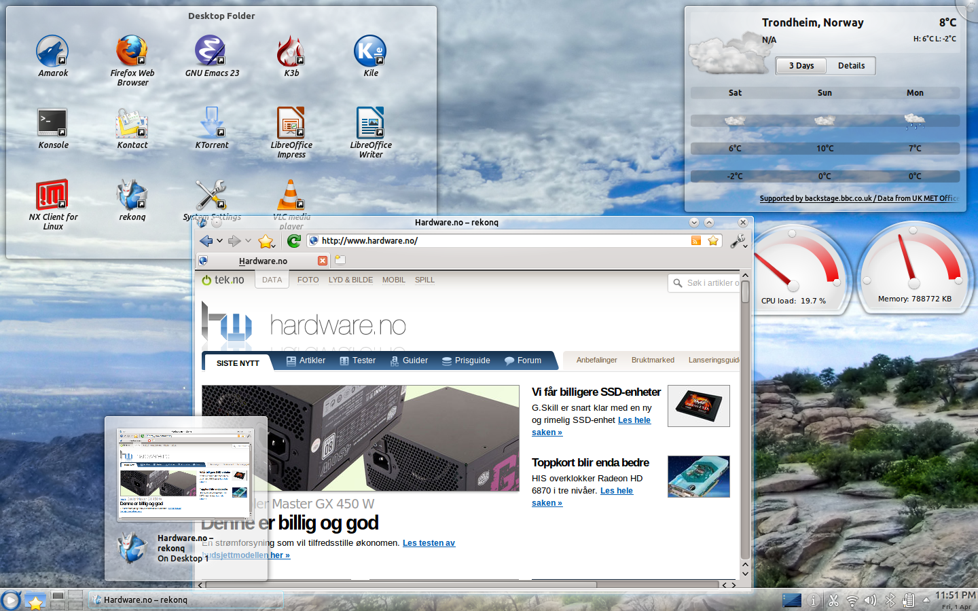Open back history dropdown arrow
The image size is (978, 611).
pyautogui.click(x=219, y=241)
